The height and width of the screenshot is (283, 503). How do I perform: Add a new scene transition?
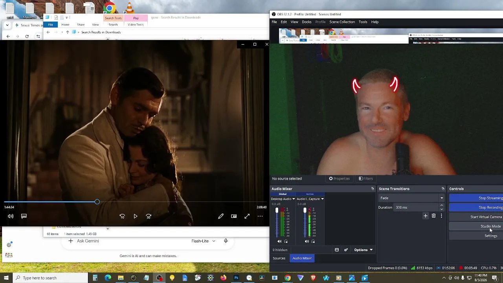click(x=425, y=216)
